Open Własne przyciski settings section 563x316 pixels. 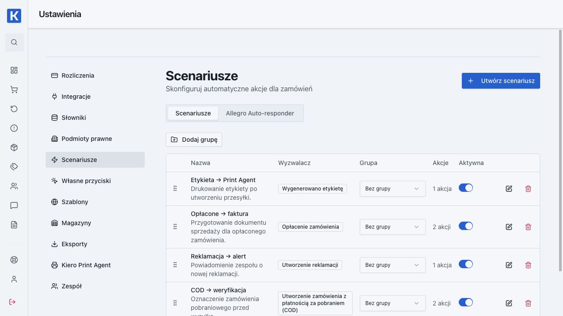(95, 181)
